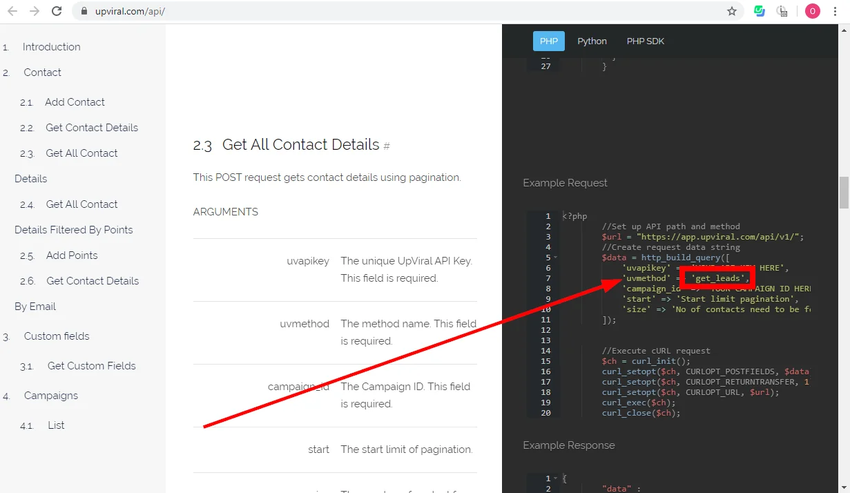
Task: Open the Chrome three-dot menu
Action: [835, 11]
